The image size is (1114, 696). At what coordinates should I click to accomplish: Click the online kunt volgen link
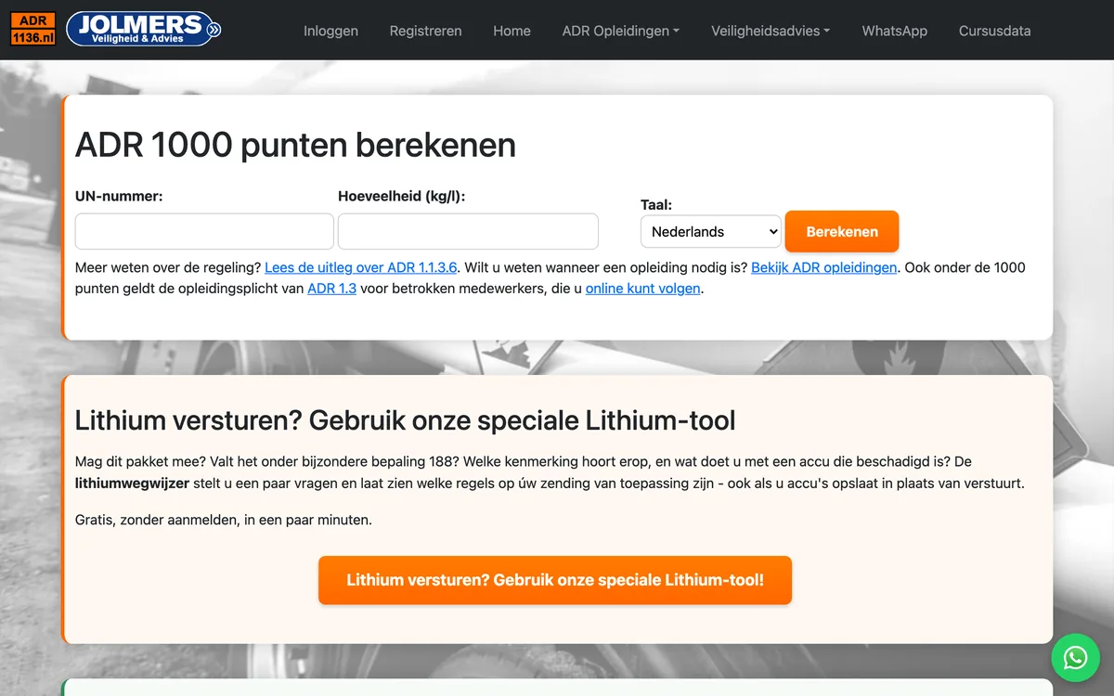[x=642, y=289]
